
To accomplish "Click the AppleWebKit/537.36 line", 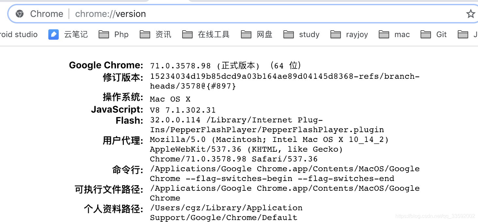I will tap(247, 149).
